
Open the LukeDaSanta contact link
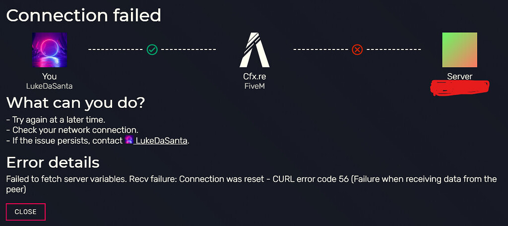160,141
